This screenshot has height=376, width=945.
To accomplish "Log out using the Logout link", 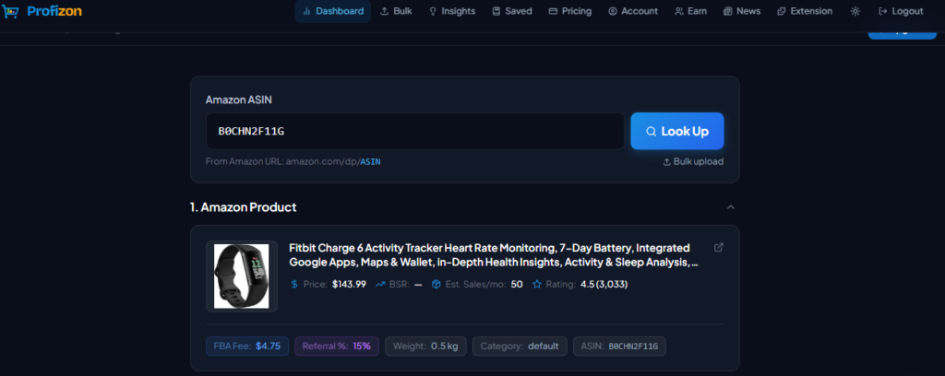I will point(901,11).
